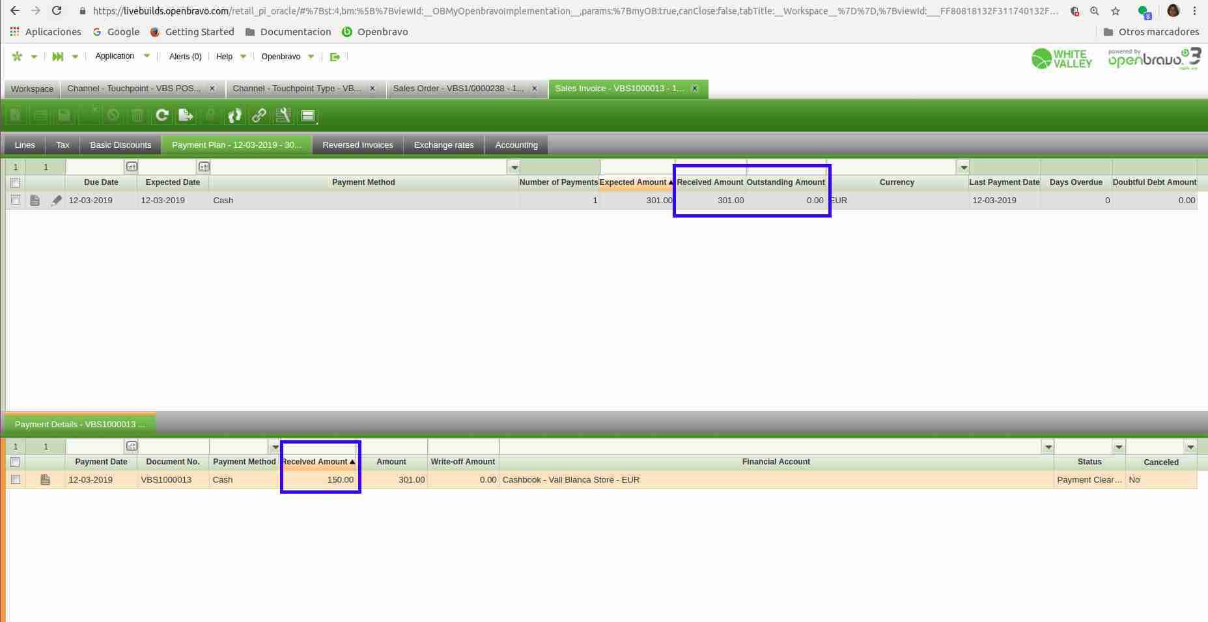Open the personalization tools icon
Image resolution: width=1208 pixels, height=622 pixels.
pyautogui.click(x=283, y=116)
